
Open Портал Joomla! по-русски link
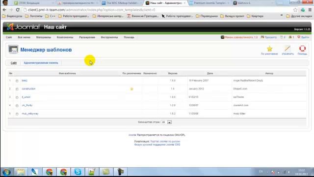pyautogui.click(x=165, y=141)
